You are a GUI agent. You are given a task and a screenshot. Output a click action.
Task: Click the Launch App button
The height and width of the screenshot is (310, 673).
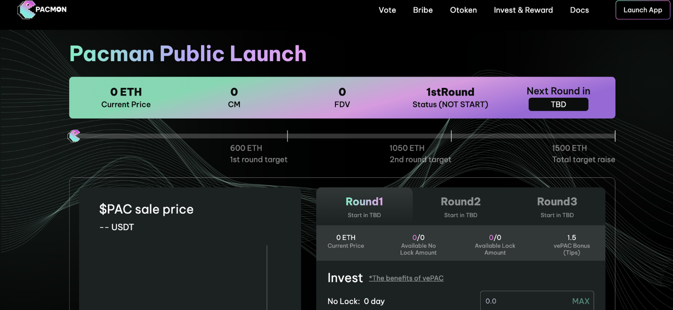643,10
